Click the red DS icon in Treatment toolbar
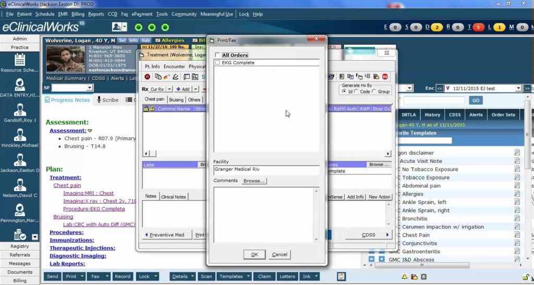534x285 pixels. 385,77
